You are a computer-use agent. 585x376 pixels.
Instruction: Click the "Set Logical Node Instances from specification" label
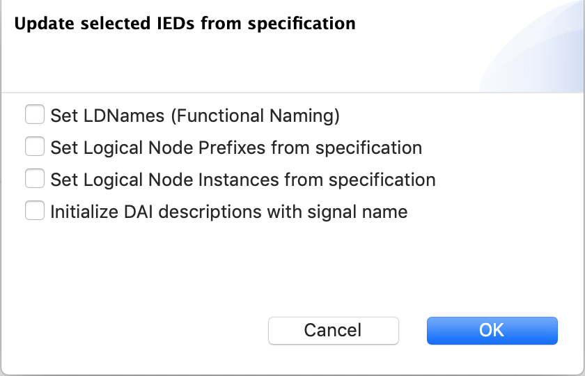pyautogui.click(x=243, y=180)
